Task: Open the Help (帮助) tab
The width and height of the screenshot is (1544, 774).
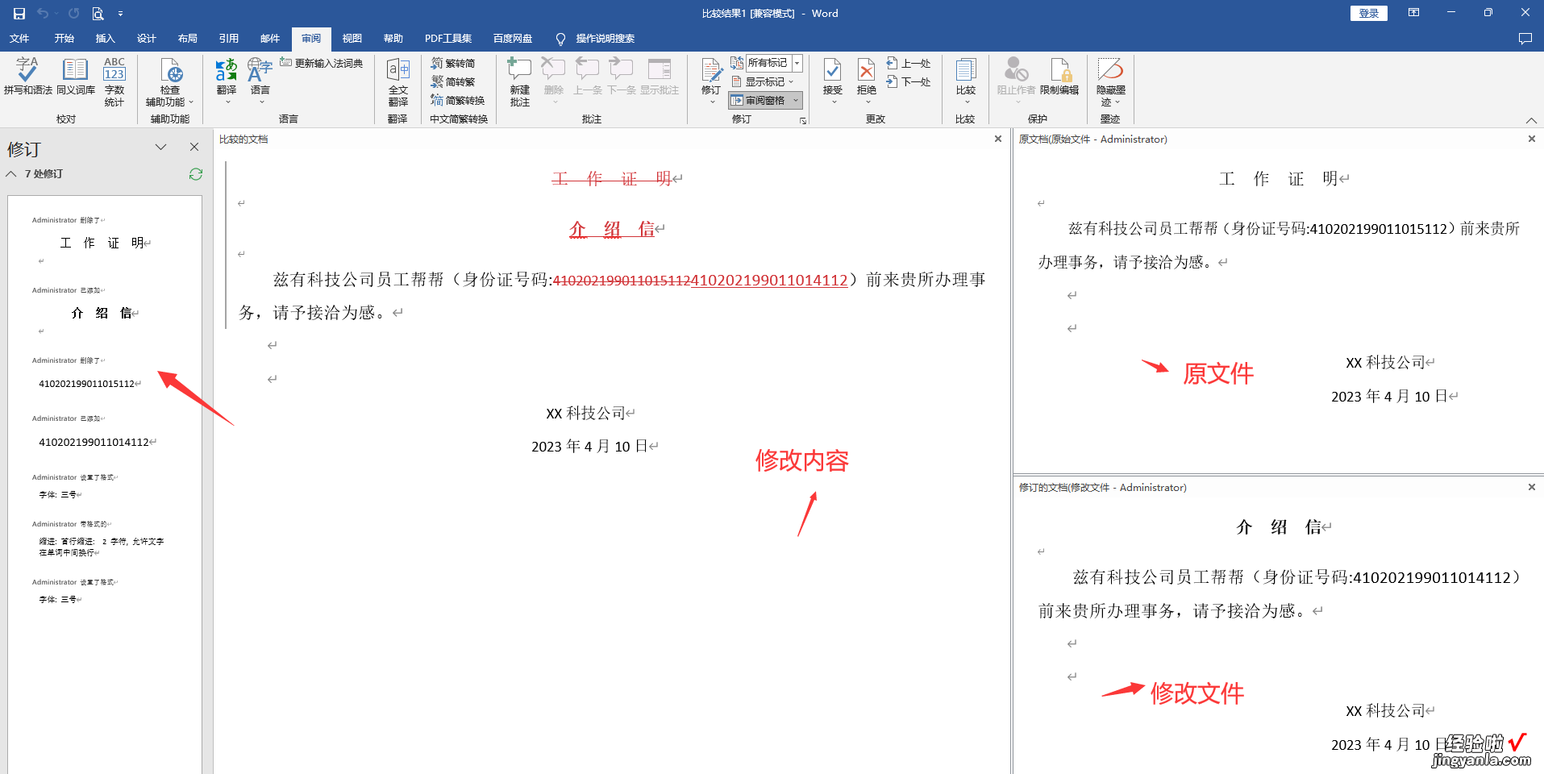Action: click(x=393, y=39)
